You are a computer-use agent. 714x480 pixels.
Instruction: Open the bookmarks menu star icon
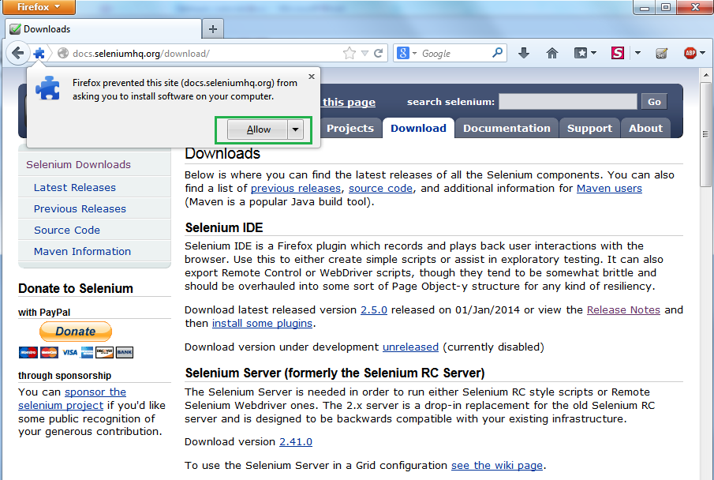[581, 54]
